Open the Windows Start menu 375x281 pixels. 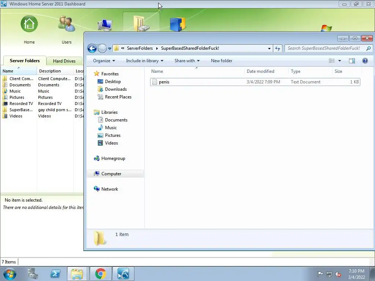point(10,274)
